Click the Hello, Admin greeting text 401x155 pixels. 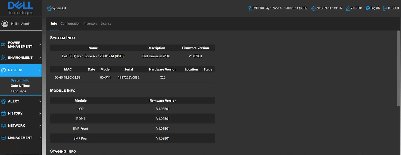pyautogui.click(x=21, y=24)
